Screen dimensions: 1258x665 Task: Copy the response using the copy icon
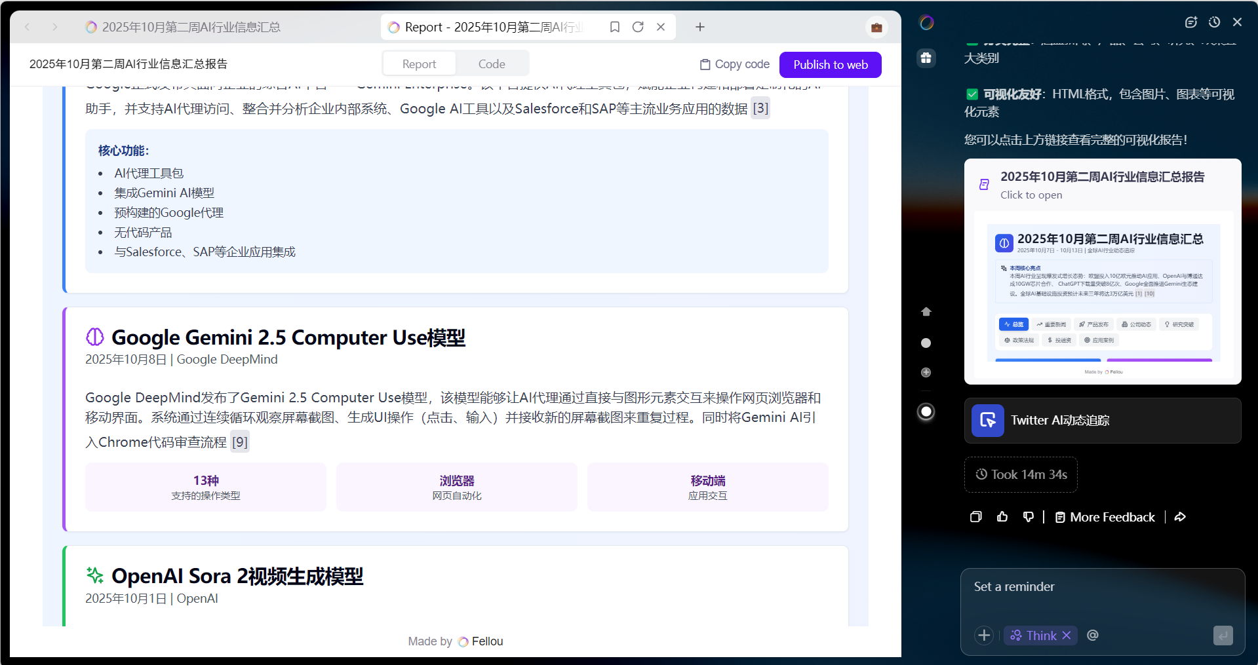pyautogui.click(x=976, y=517)
